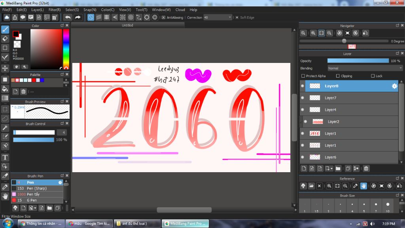Enable circle snap in toolbar
Screen dimensions: 405x228
tap(131, 17)
